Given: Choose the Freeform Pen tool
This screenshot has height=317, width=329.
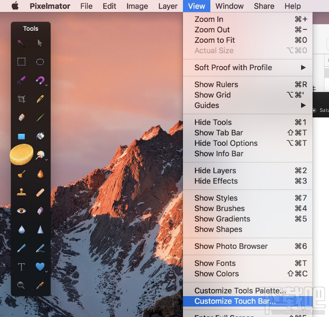Looking at the screenshot, I should tap(40, 248).
